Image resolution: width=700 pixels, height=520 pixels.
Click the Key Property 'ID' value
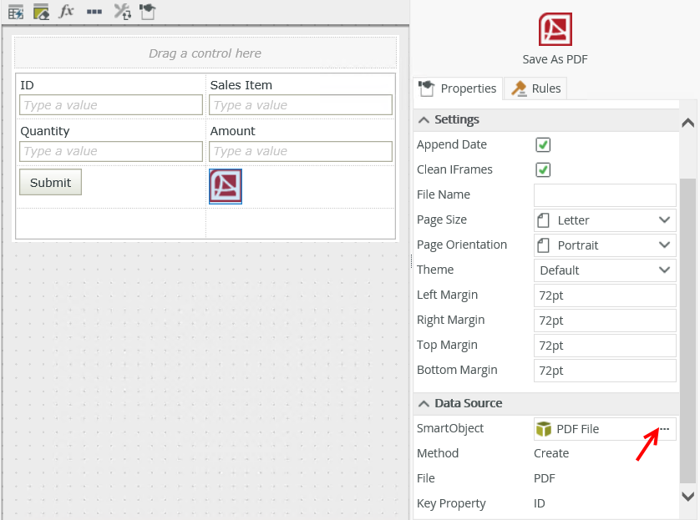pos(540,503)
